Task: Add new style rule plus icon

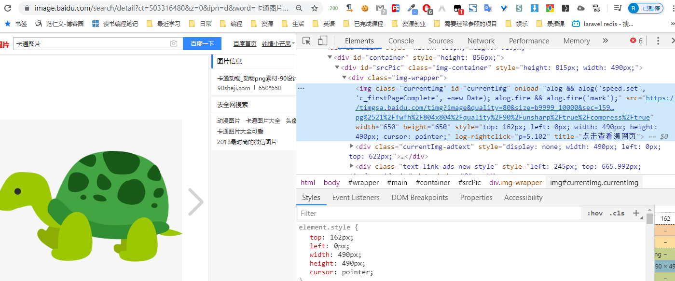Action: coord(636,213)
